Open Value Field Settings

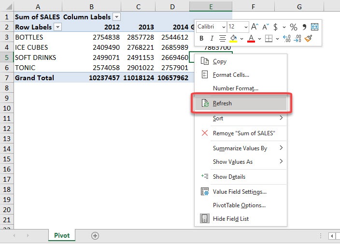241,192
